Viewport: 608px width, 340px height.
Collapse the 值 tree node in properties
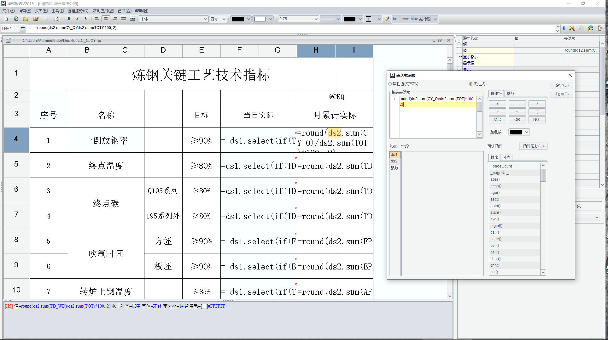click(459, 44)
